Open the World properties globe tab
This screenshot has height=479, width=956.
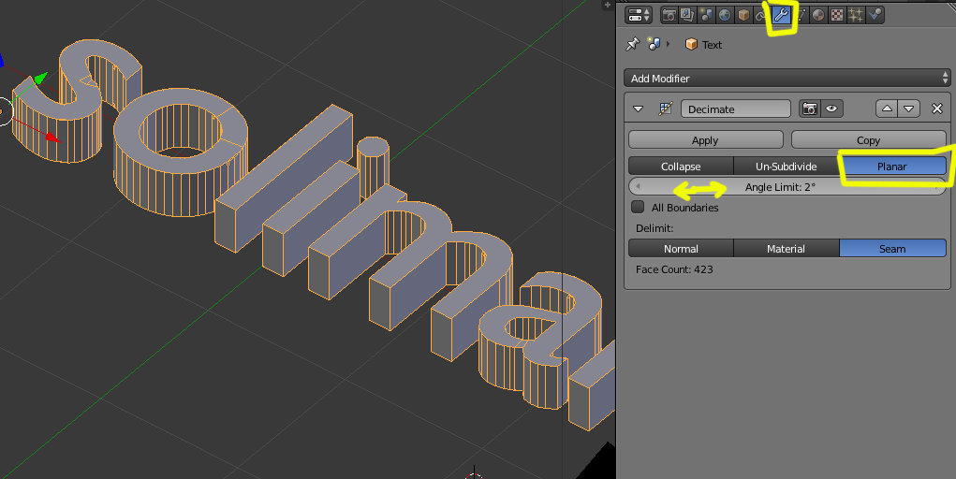coord(725,15)
